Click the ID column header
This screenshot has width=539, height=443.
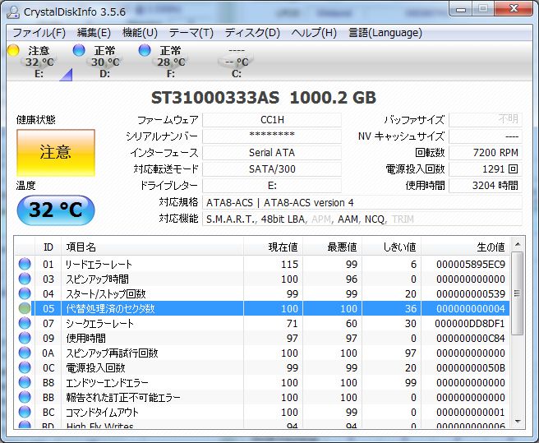48,247
